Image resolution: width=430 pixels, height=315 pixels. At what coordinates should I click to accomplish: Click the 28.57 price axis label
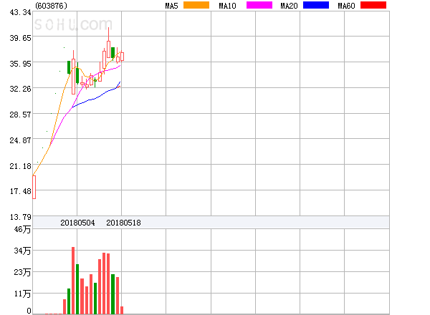pyautogui.click(x=20, y=115)
